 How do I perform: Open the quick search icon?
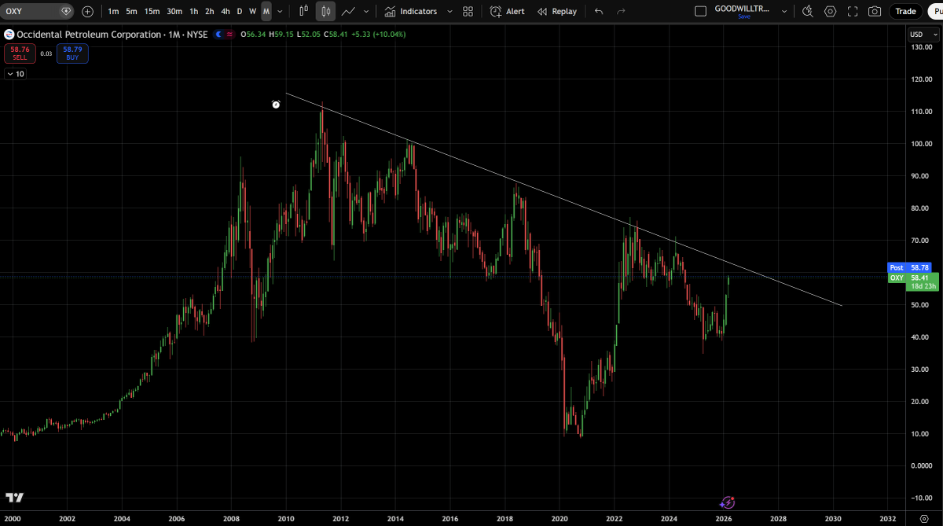pyautogui.click(x=808, y=12)
